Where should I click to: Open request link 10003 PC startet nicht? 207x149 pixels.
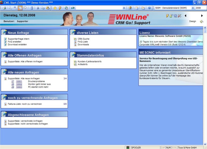click(19, 87)
